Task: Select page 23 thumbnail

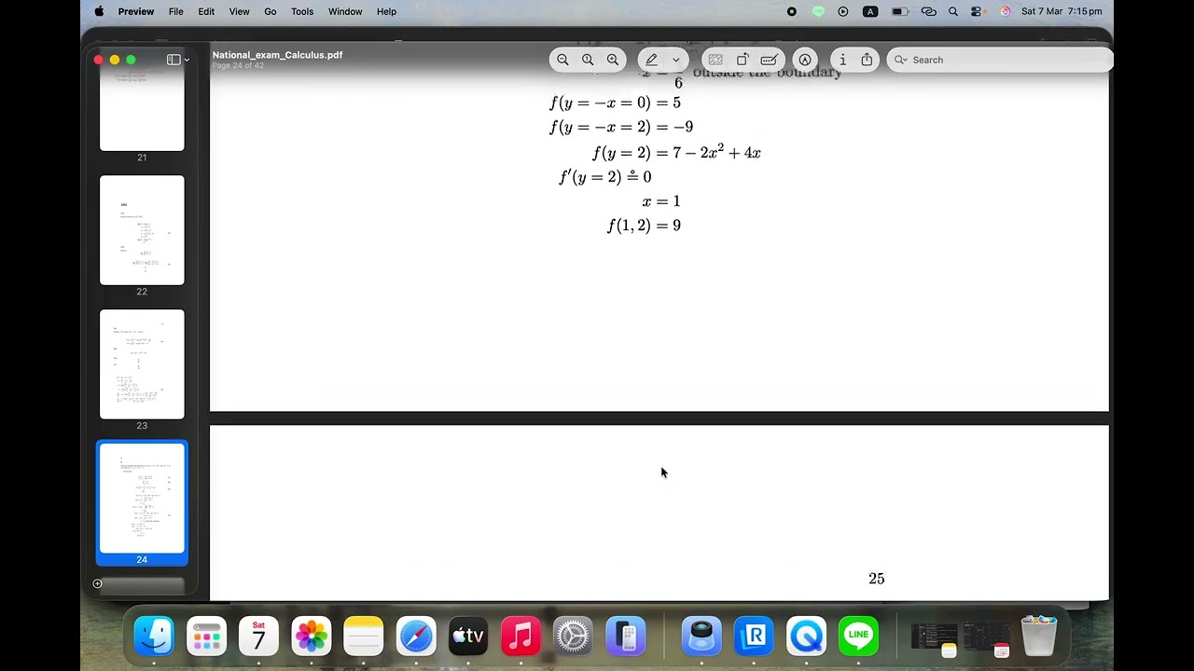Action: pyautogui.click(x=142, y=364)
